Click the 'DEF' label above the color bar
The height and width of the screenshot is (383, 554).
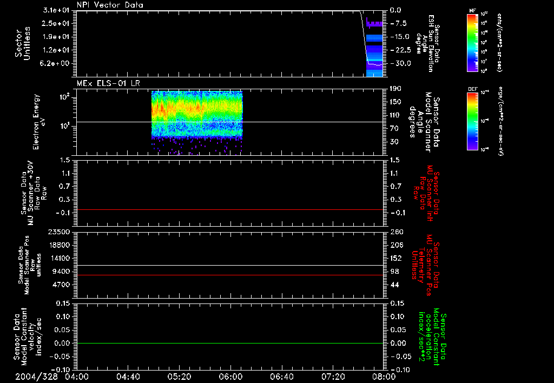[472, 89]
